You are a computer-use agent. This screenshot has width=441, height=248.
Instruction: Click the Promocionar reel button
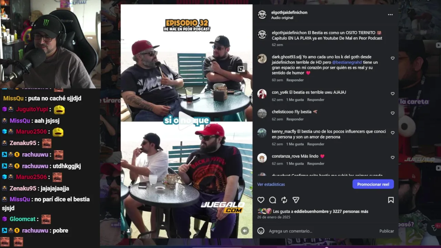[373, 184]
